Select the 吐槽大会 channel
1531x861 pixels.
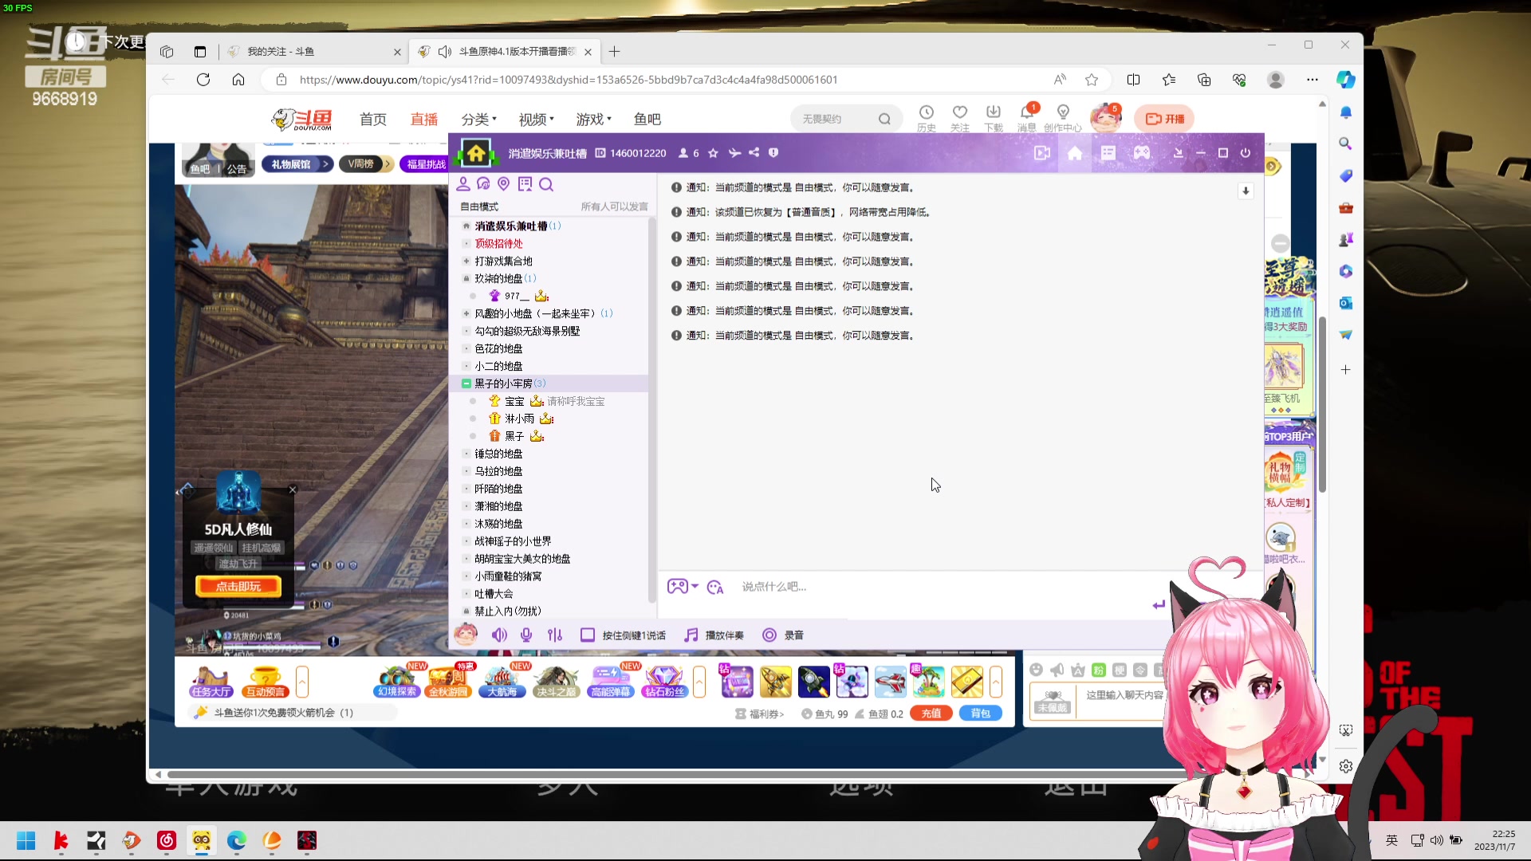click(x=494, y=595)
